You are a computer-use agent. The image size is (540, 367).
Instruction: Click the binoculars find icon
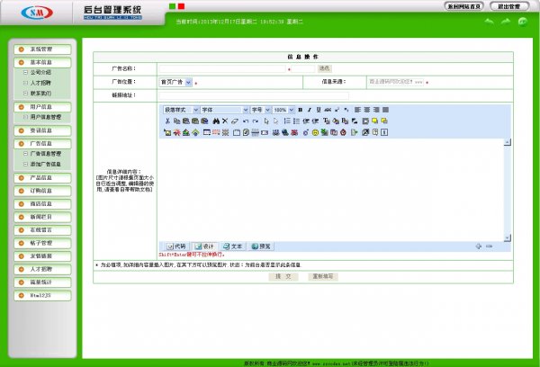click(216, 121)
